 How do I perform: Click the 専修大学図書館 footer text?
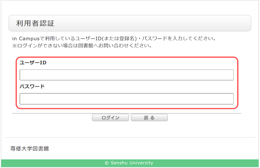point(30,149)
